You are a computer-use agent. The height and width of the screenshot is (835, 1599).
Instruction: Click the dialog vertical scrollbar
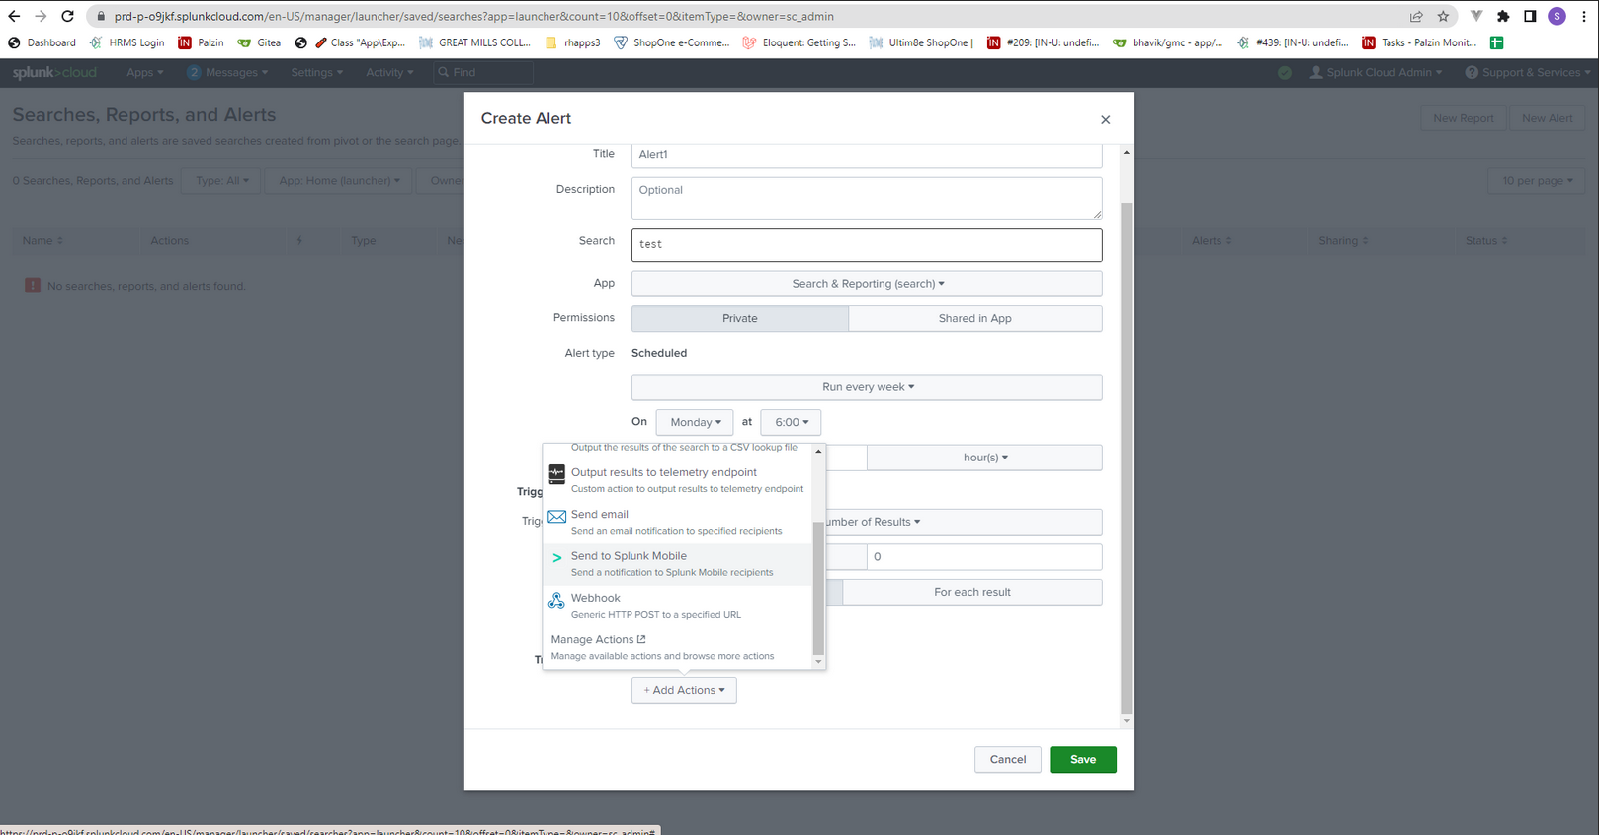[x=1126, y=458]
